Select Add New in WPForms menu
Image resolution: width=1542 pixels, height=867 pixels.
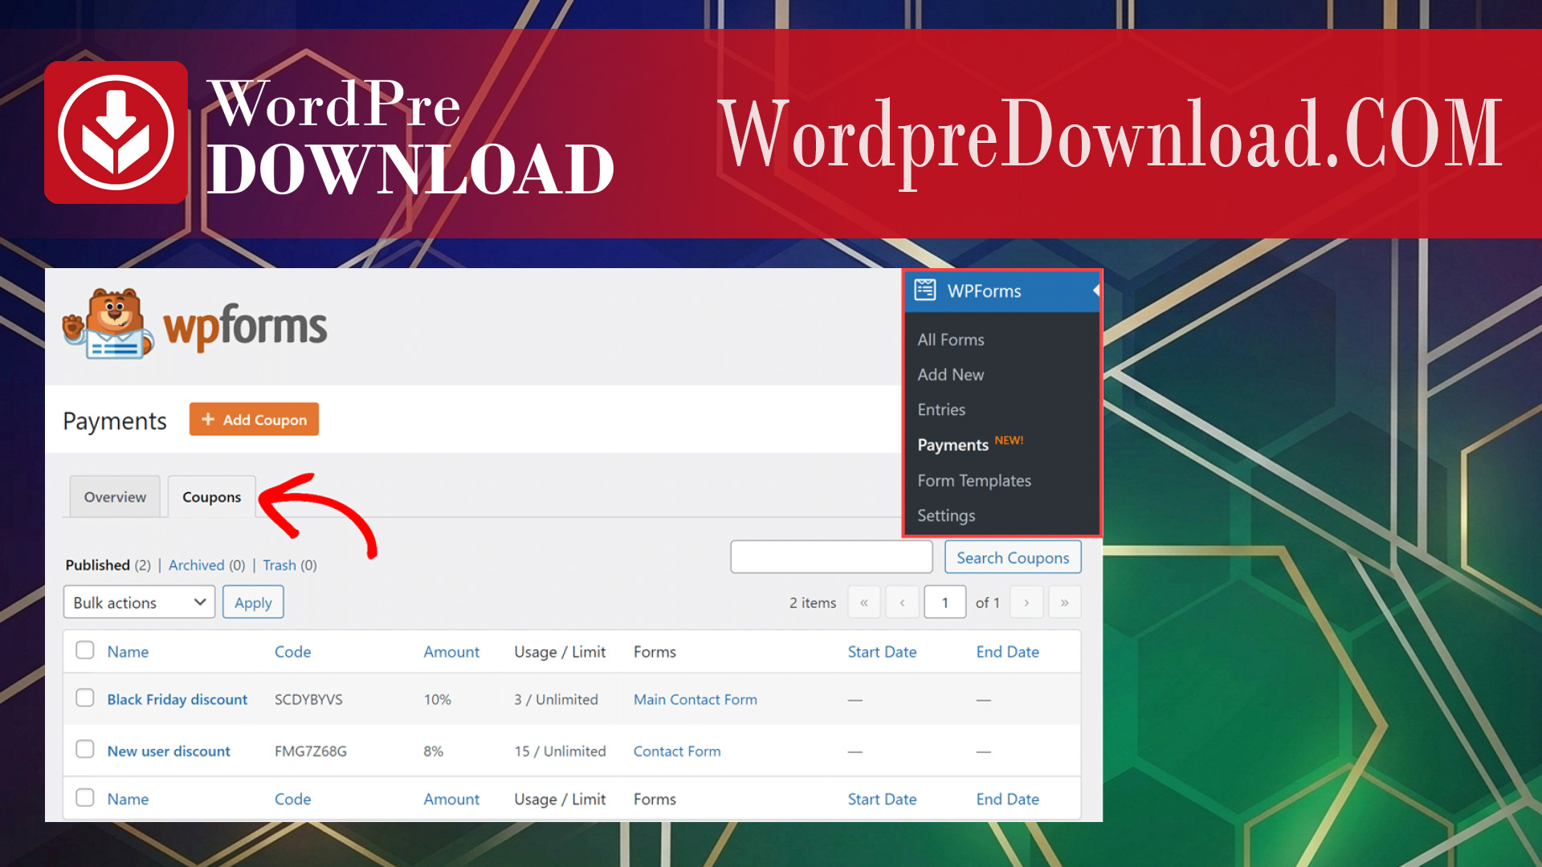[951, 375]
